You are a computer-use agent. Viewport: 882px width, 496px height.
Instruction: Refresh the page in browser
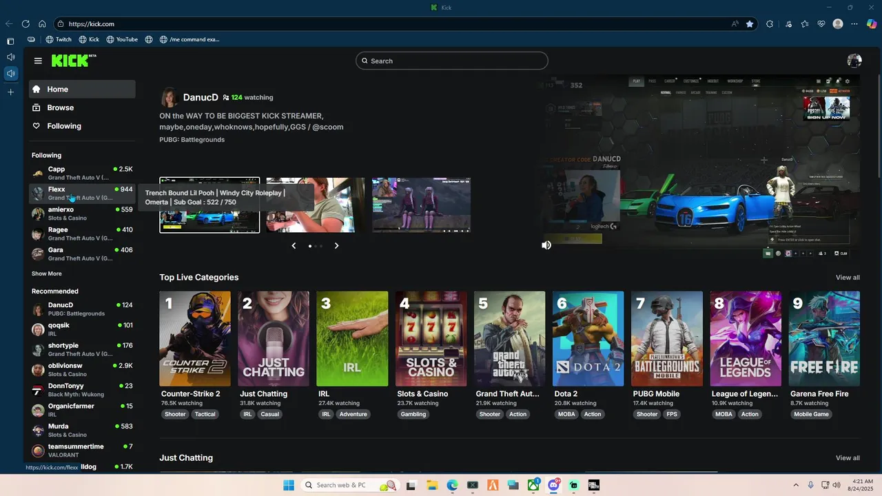point(25,23)
